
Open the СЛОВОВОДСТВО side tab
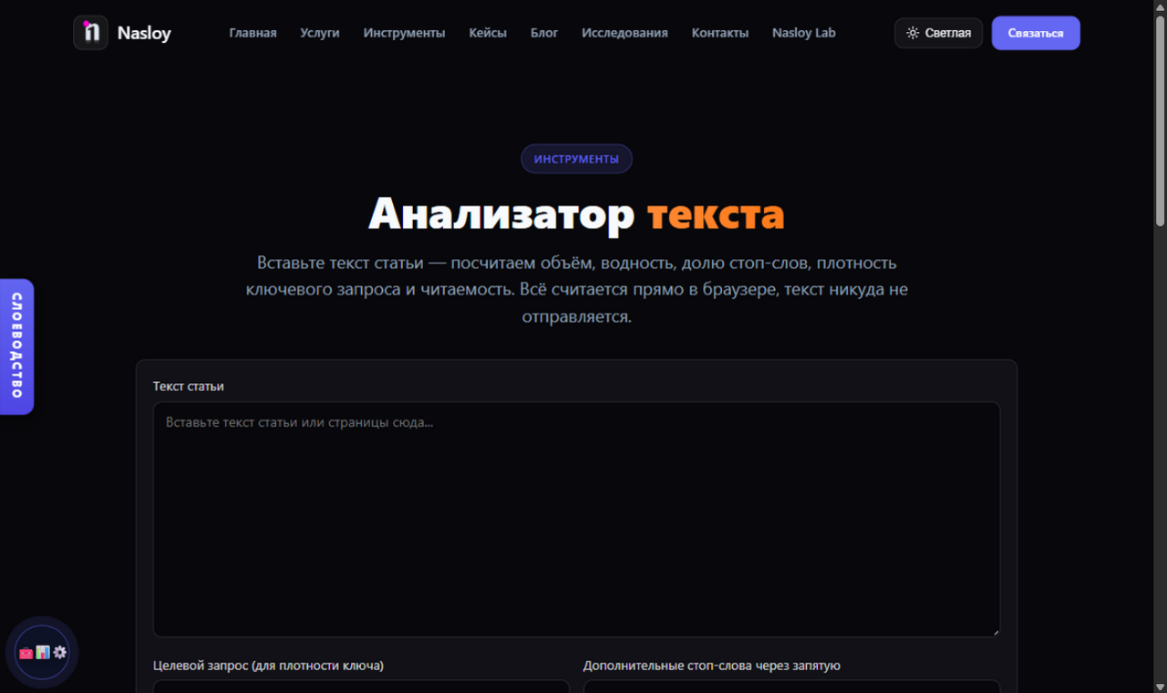tap(16, 346)
